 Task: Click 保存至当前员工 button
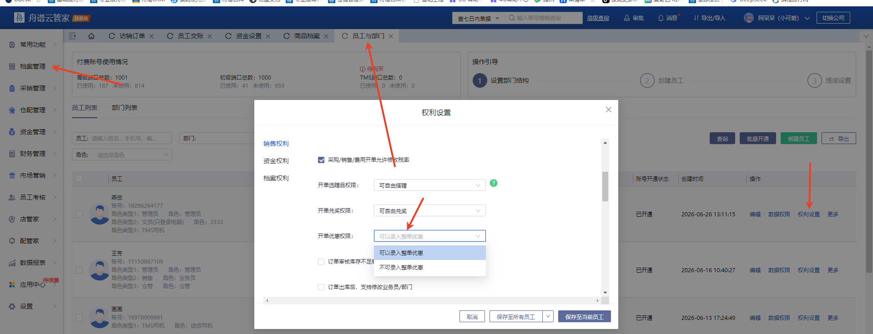585,316
